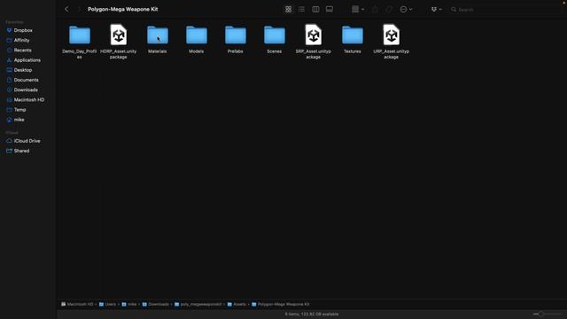Click the Tags toolbar icon
The image size is (567, 319).
[389, 10]
